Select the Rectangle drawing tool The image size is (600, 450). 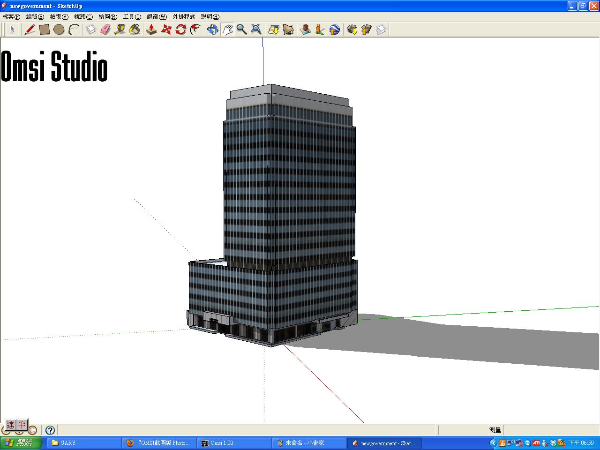click(45, 30)
